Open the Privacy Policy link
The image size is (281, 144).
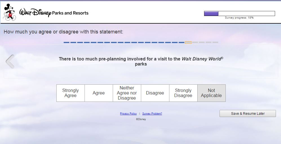click(128, 114)
